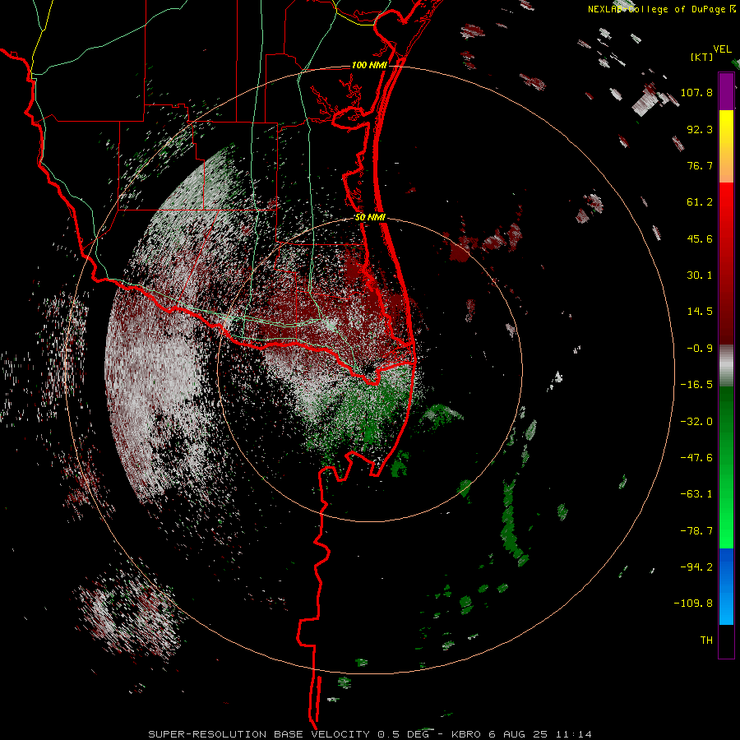Click the -47.6 legend value
The image size is (740, 740).
point(696,458)
